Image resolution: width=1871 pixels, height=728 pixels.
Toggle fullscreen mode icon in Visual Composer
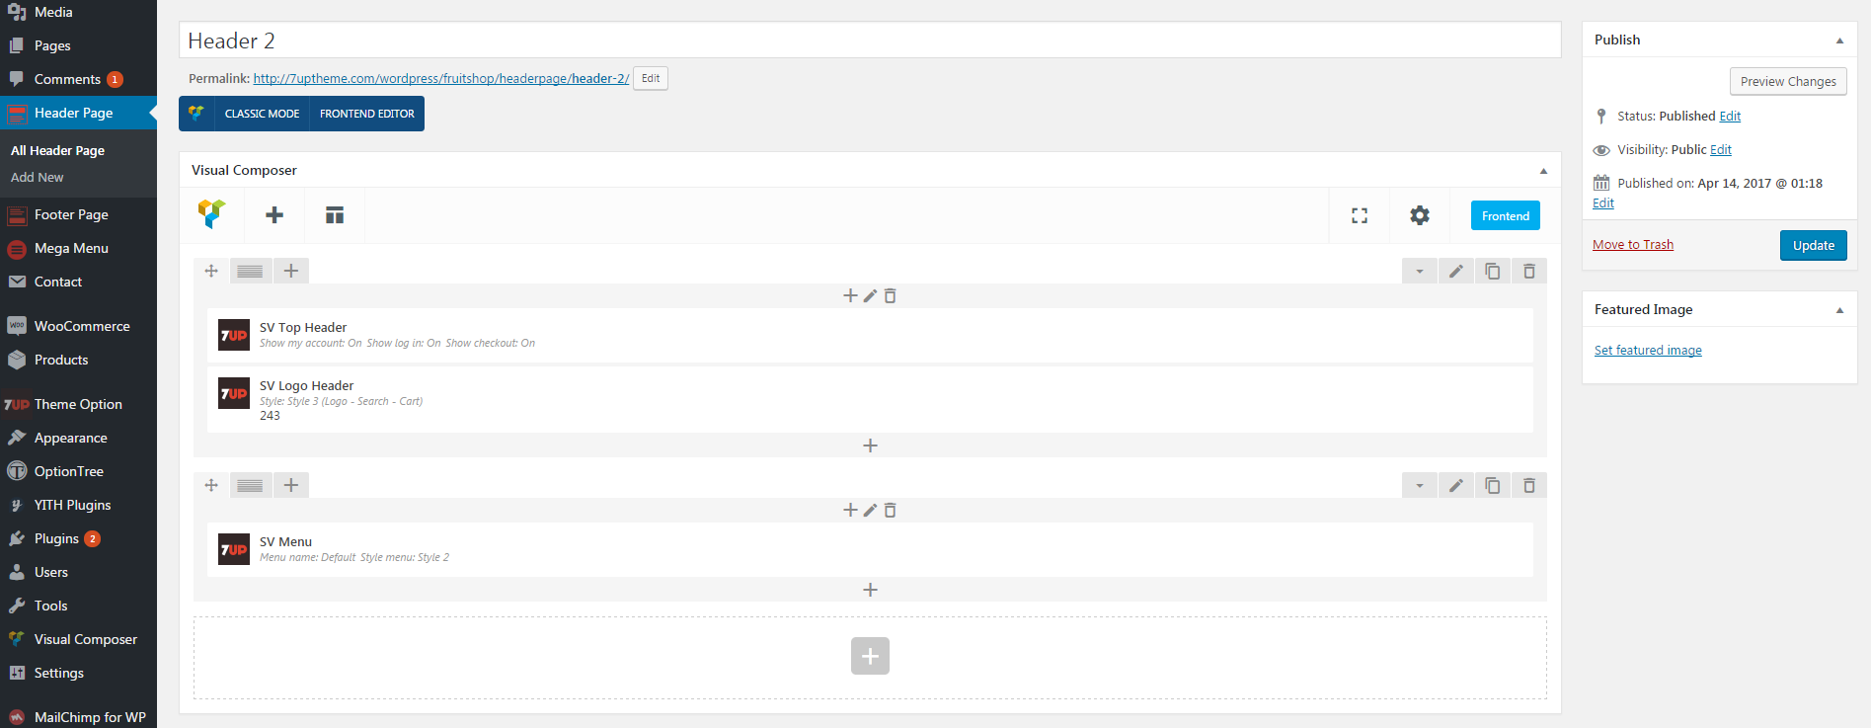[x=1360, y=215]
